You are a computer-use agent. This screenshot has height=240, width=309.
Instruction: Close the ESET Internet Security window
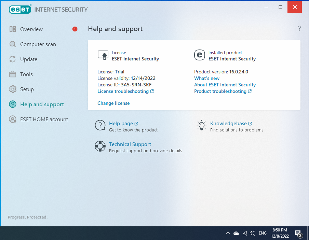click(295, 7)
